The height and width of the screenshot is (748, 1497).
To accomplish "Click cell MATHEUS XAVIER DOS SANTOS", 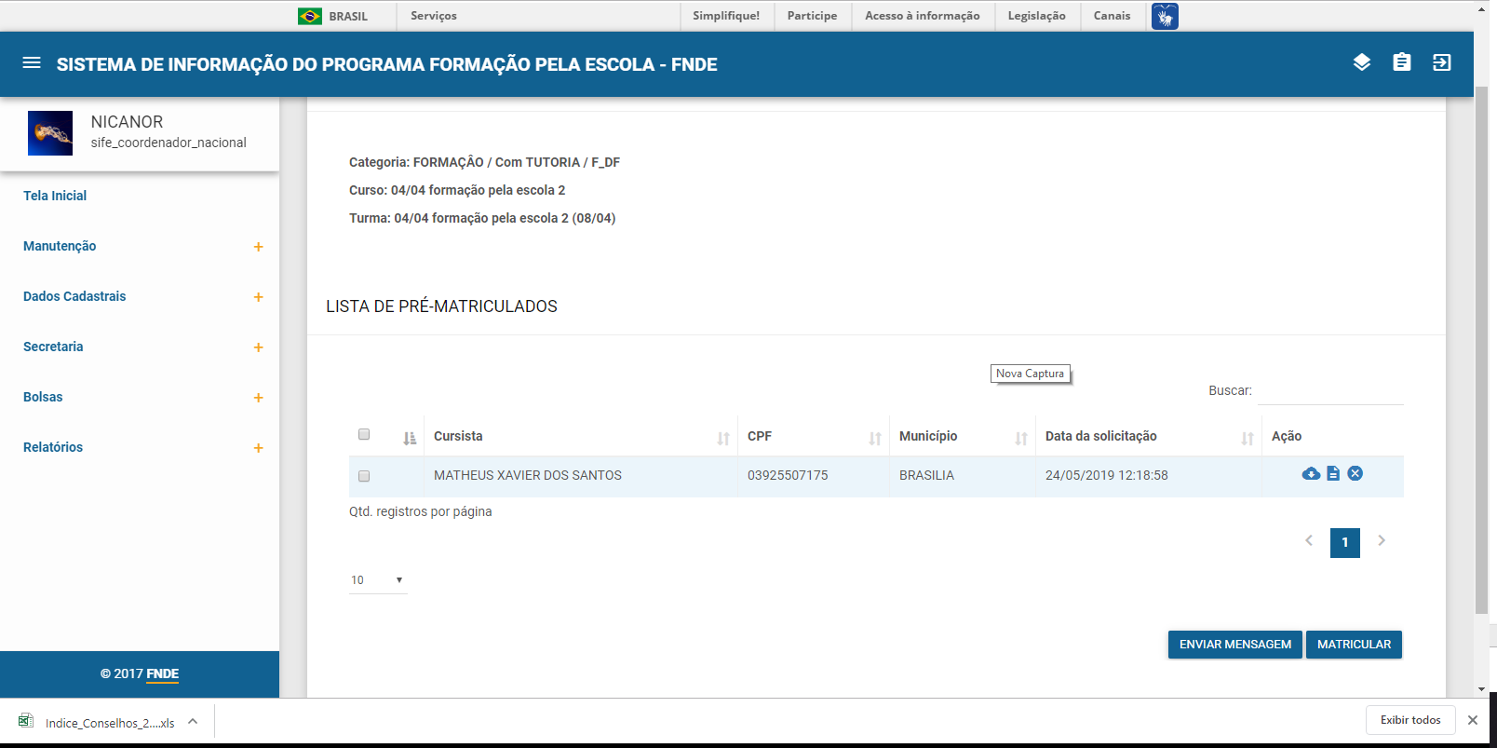I will pos(528,475).
